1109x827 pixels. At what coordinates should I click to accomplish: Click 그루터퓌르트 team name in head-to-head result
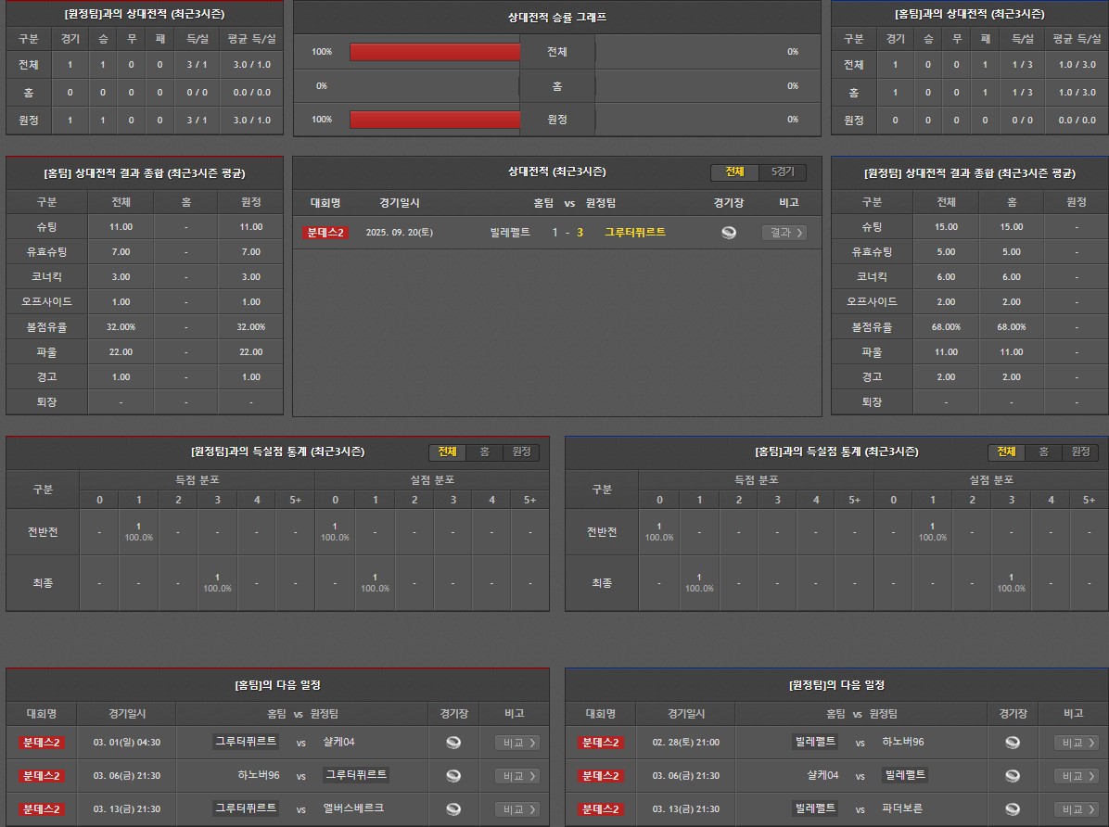tap(635, 233)
